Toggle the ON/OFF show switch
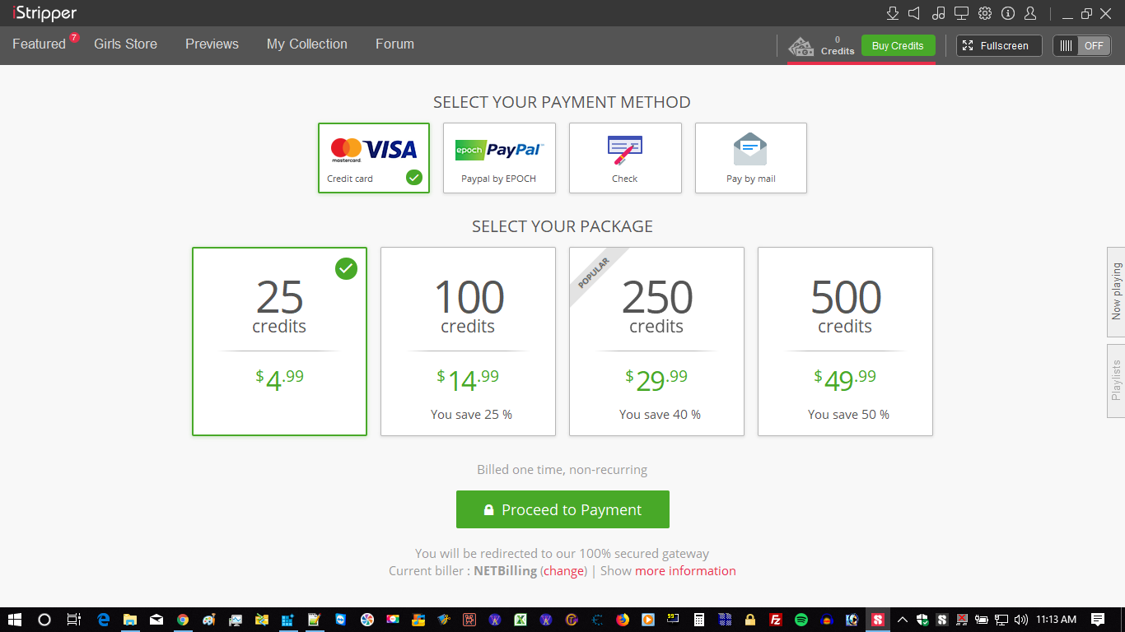Viewport: 1125px width, 632px height. click(x=1081, y=46)
